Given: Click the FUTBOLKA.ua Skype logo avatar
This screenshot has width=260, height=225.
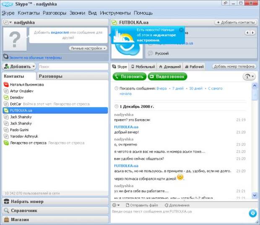Looking at the screenshot, I should point(127,50).
